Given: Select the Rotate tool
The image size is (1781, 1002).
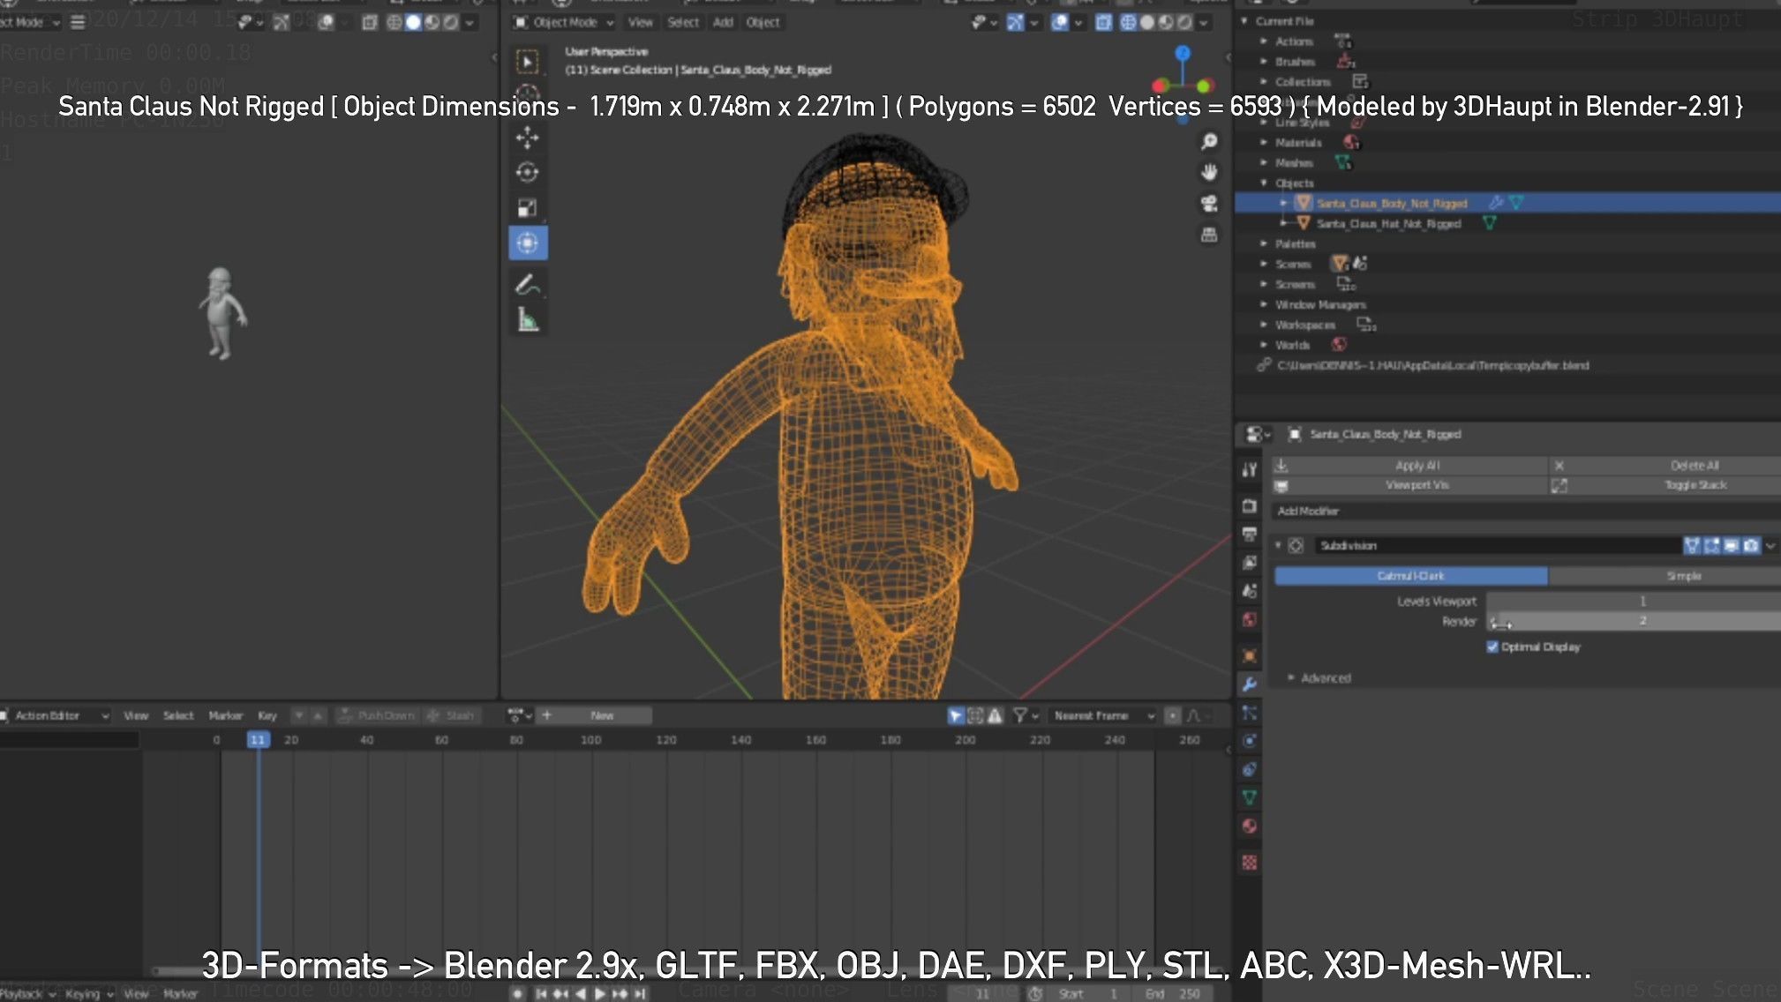Looking at the screenshot, I should [x=528, y=173].
